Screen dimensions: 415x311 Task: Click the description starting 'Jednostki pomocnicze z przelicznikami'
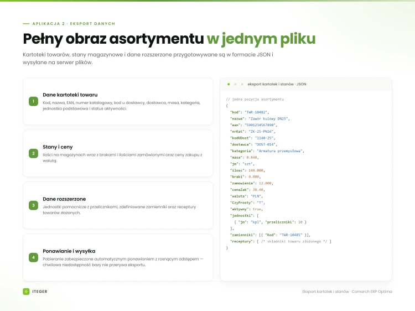(120, 210)
